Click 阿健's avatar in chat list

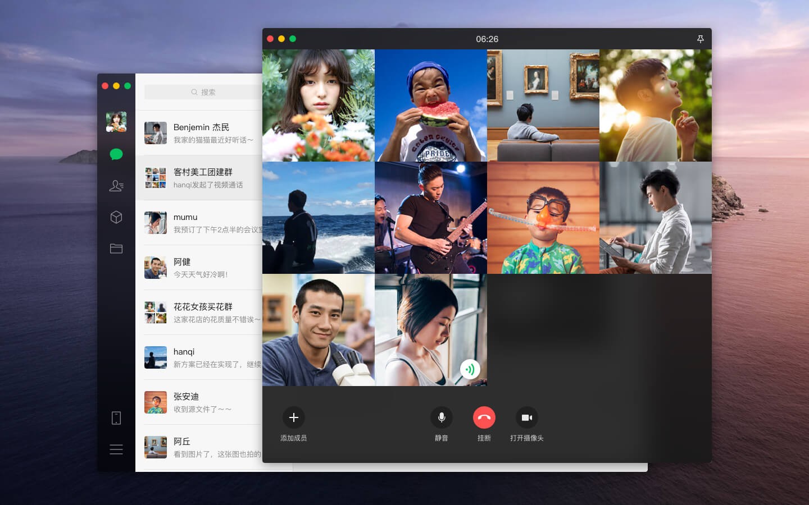156,268
